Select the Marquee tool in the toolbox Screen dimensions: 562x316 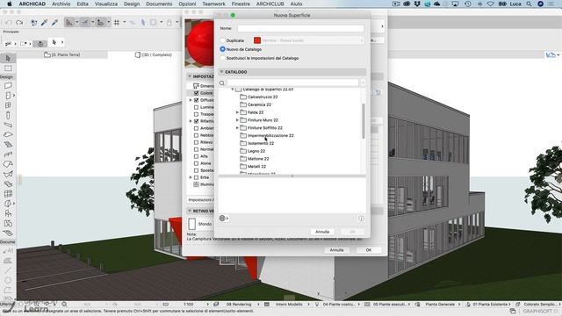tap(8, 68)
